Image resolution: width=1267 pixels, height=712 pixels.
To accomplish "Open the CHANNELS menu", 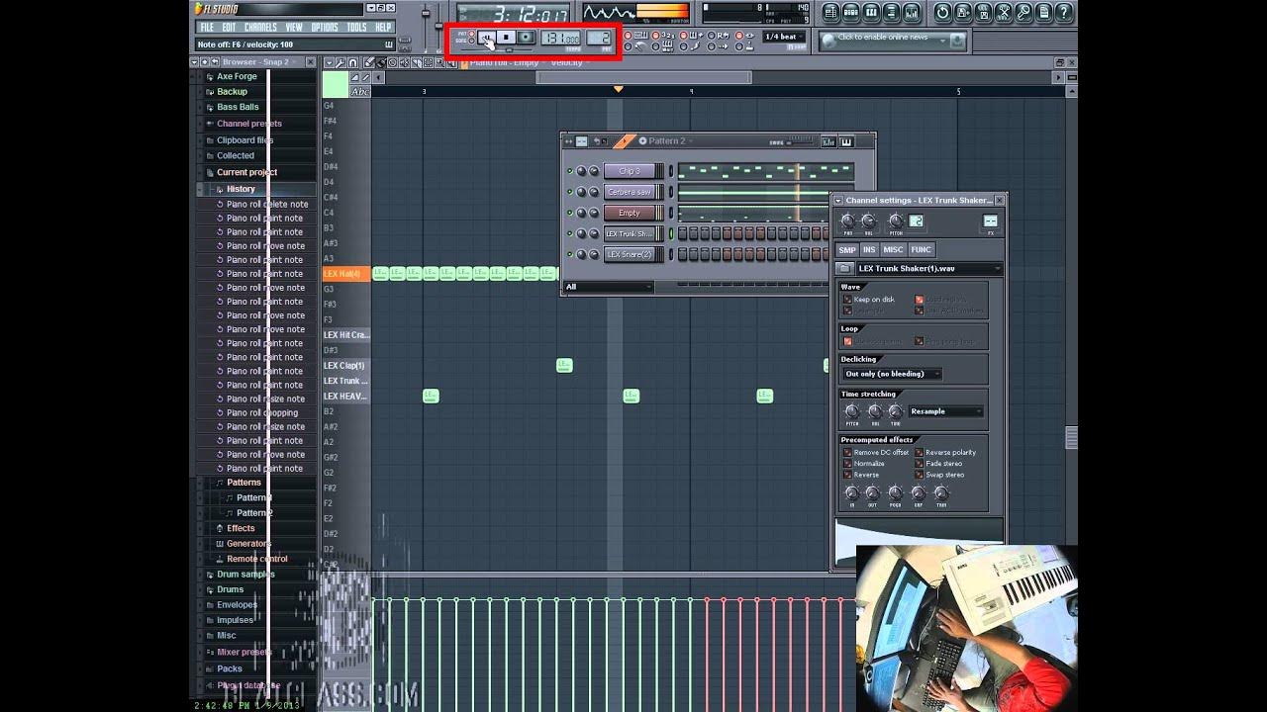I will (x=260, y=27).
